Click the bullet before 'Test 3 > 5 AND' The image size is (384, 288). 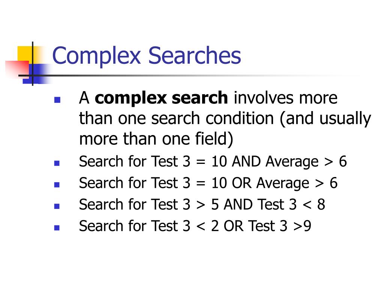click(57, 206)
